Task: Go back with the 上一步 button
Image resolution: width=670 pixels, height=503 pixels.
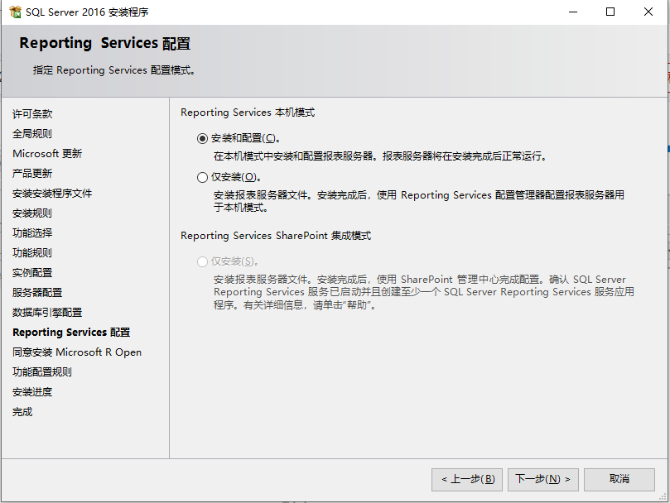Action: (466, 479)
